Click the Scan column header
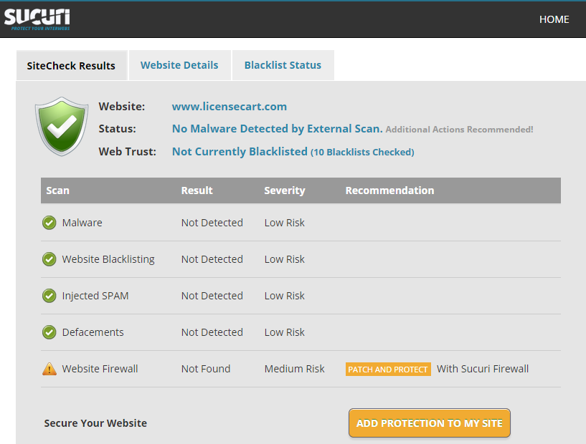 57,190
